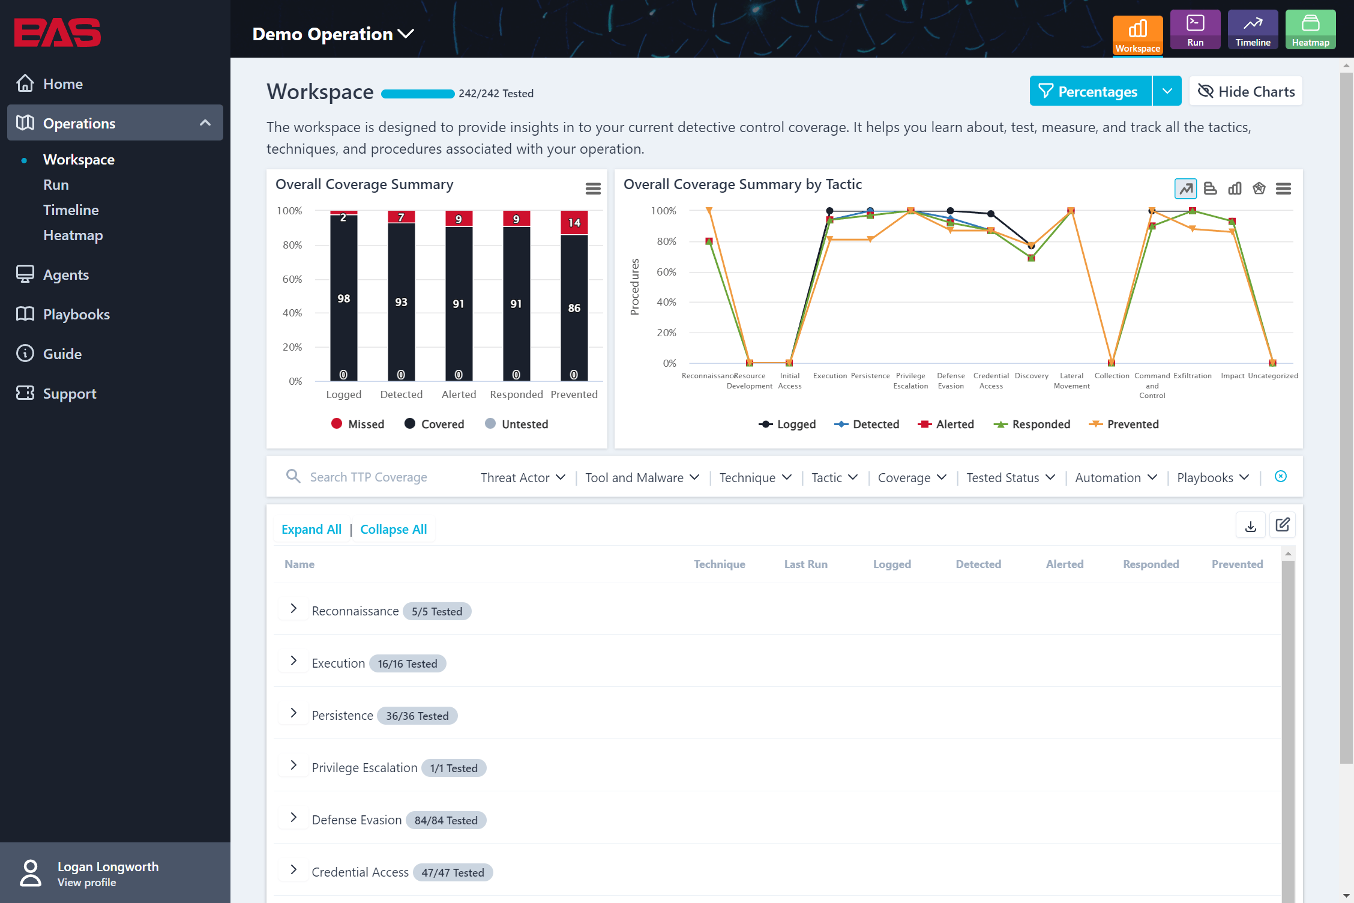Click Expand All link
1354x903 pixels.
[x=311, y=530]
